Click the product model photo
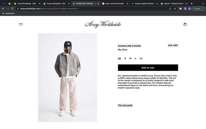This screenshot has width=206, height=129. pos(67,78)
